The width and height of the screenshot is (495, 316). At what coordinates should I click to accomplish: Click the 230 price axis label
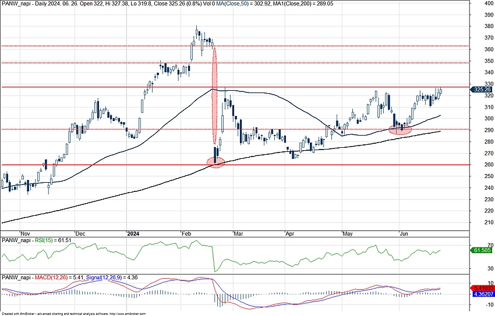coord(489,200)
